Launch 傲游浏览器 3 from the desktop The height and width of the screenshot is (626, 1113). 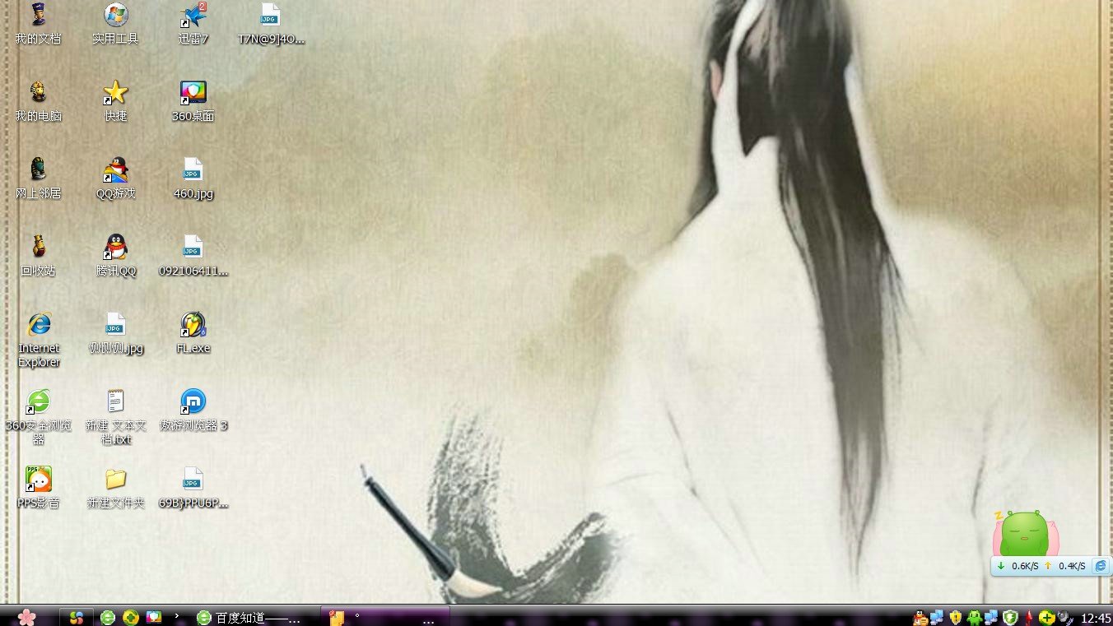coord(193,402)
